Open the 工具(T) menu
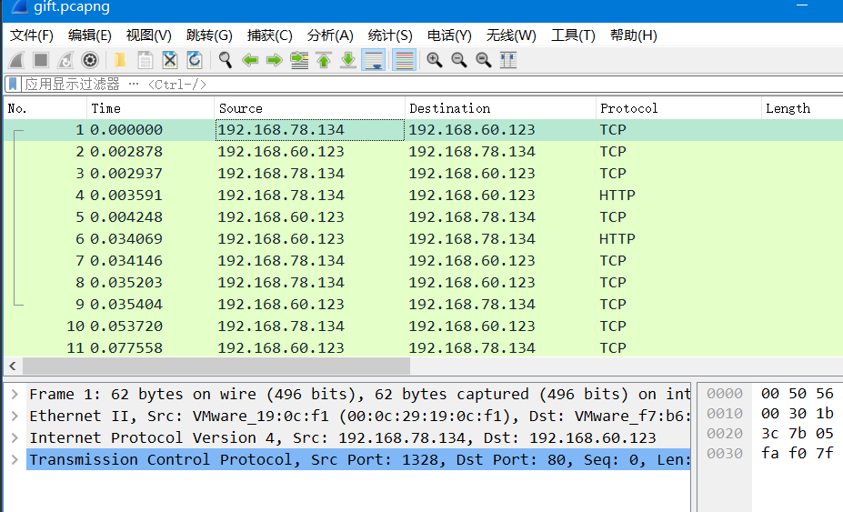843x512 pixels. point(573,35)
